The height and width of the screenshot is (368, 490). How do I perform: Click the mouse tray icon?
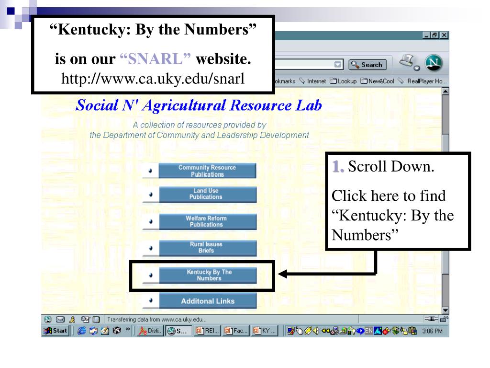[300, 331]
